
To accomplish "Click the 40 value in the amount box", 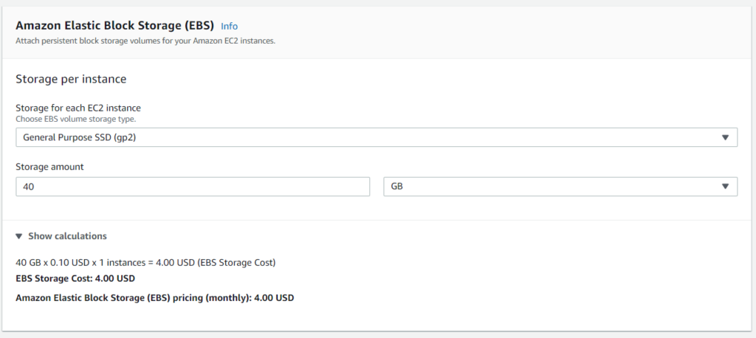I will [x=29, y=187].
